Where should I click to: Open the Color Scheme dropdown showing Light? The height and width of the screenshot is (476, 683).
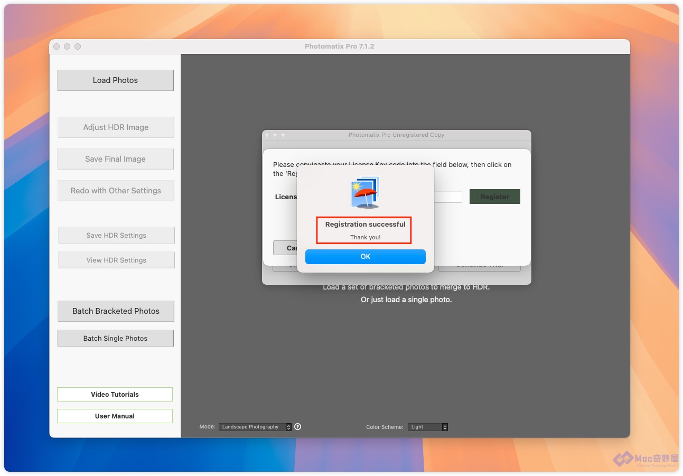(x=428, y=427)
